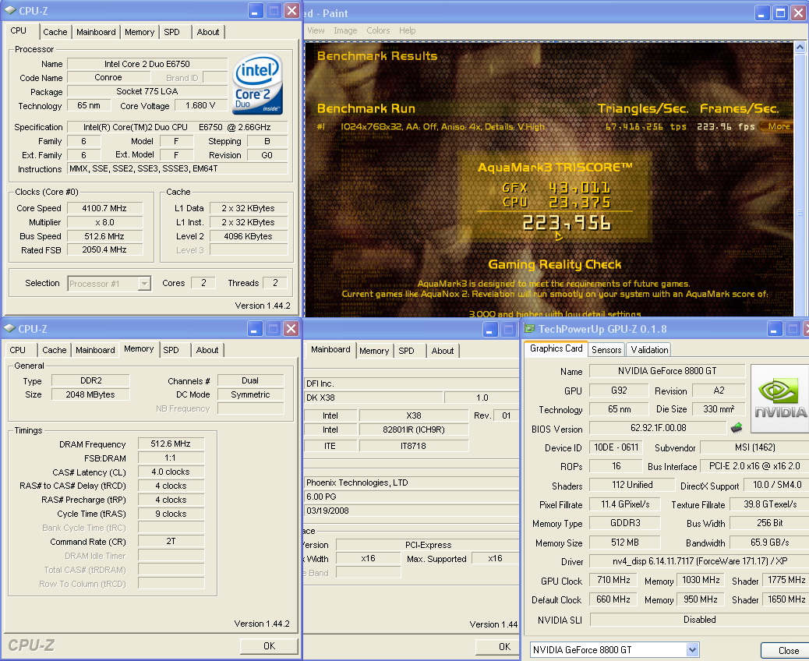Click the BIOS save chip icon in GPU-Z
Viewport: 809px width, 661px height.
(737, 427)
